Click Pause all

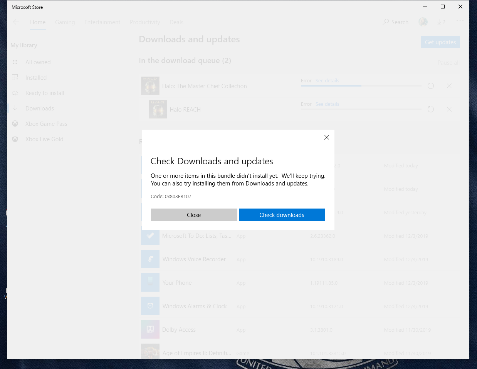point(448,63)
